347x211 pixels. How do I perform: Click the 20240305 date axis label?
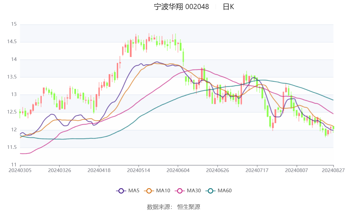pos(20,170)
